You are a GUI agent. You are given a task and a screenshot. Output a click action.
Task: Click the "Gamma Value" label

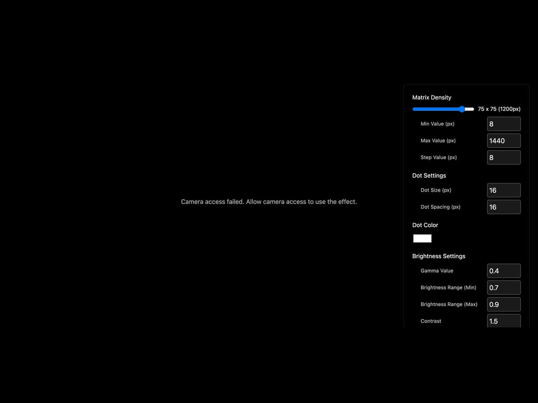coord(437,271)
